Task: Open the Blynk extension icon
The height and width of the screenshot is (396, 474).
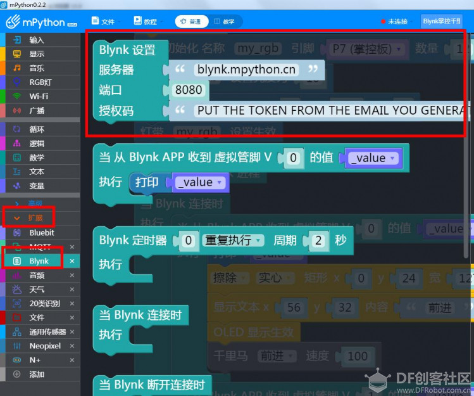Action: [x=17, y=261]
